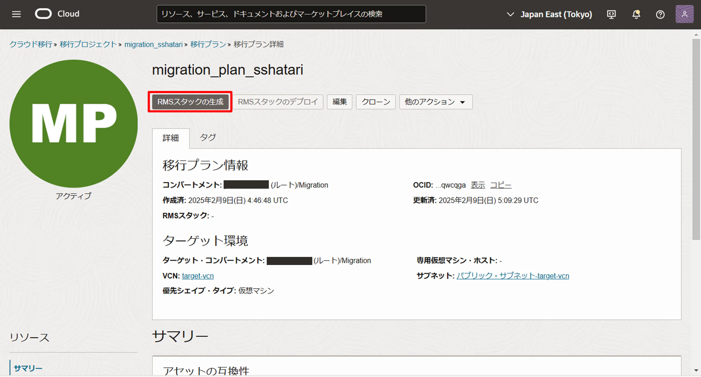Click the resource search field
The width and height of the screenshot is (701, 377).
pos(291,14)
